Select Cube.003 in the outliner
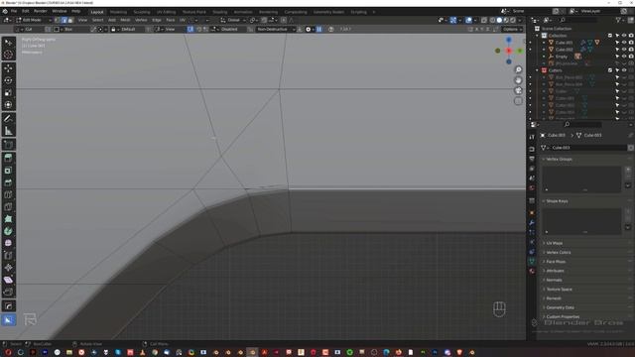The image size is (635, 357). point(564,43)
